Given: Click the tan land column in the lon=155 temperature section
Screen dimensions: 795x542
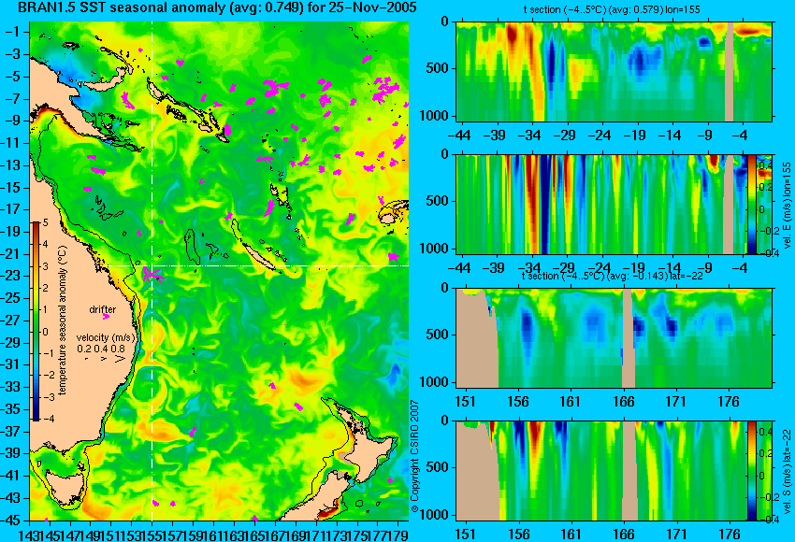Looking at the screenshot, I should (730, 71).
